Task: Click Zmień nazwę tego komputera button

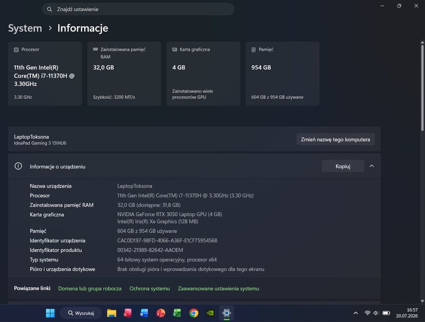Action: click(x=335, y=139)
